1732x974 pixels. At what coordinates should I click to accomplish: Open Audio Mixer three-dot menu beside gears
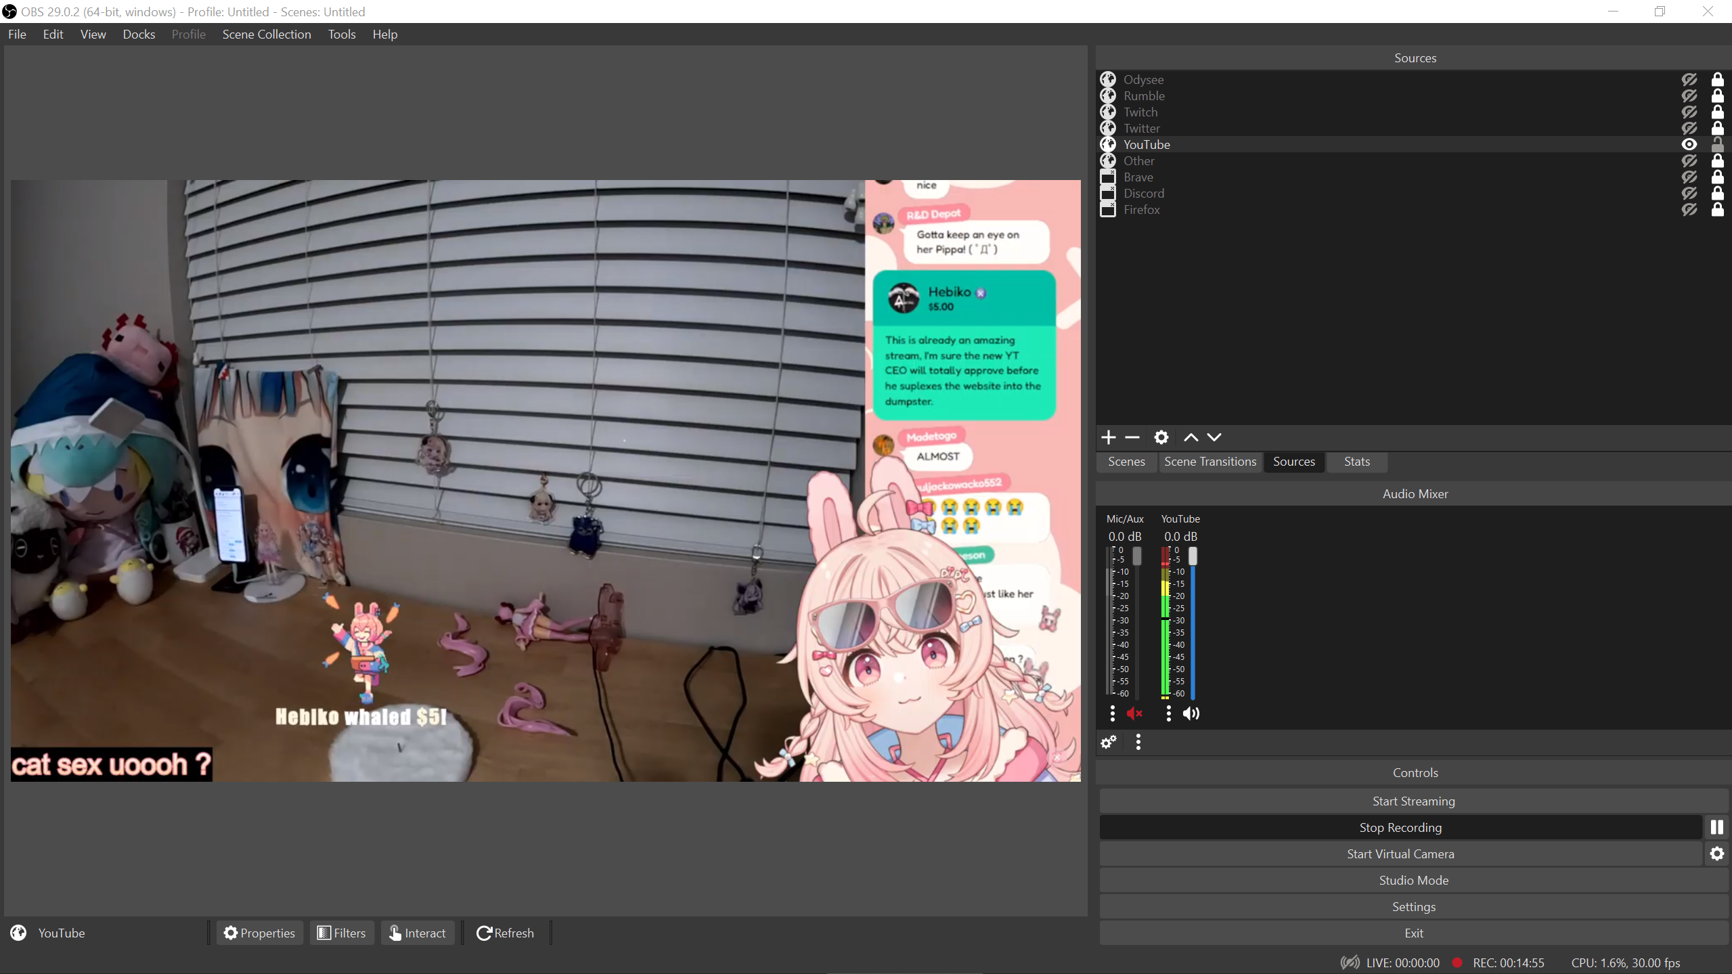coord(1138,743)
